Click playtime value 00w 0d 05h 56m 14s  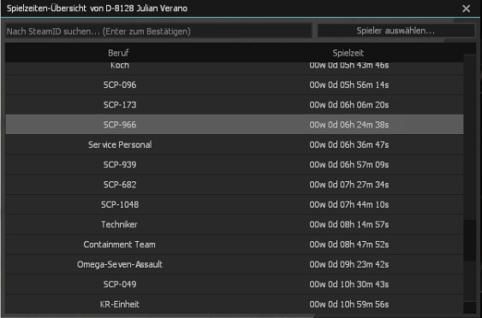pos(349,85)
